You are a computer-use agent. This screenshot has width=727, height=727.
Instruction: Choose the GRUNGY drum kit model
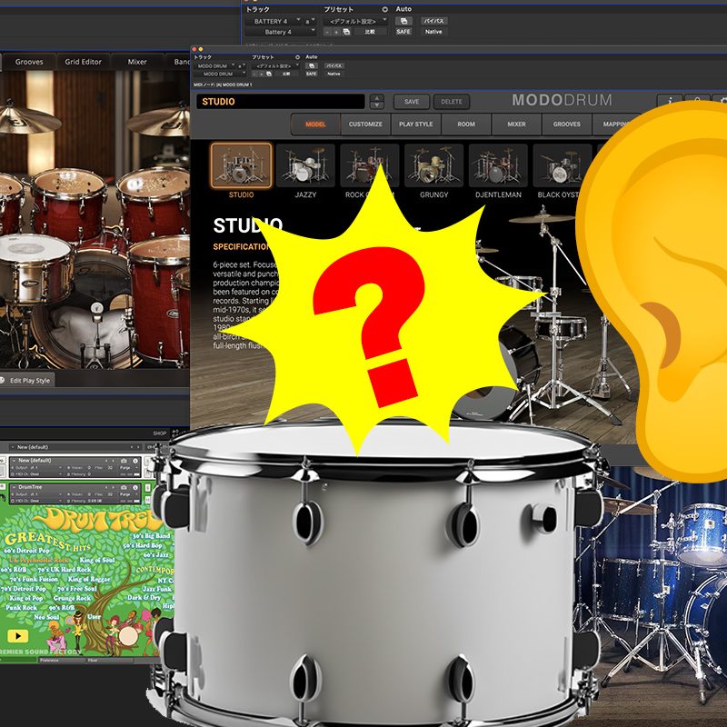433,165
